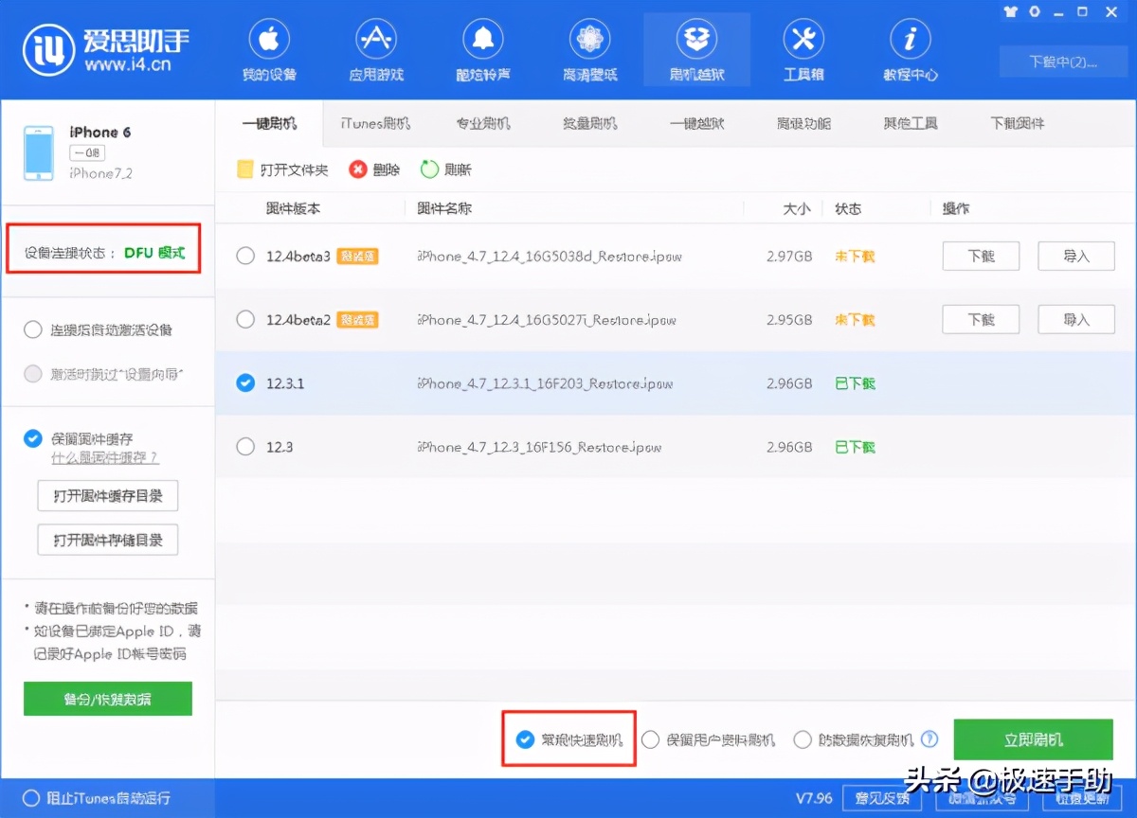Click the delete (删除) firmware icon
Image resolution: width=1137 pixels, height=818 pixels.
click(x=373, y=169)
